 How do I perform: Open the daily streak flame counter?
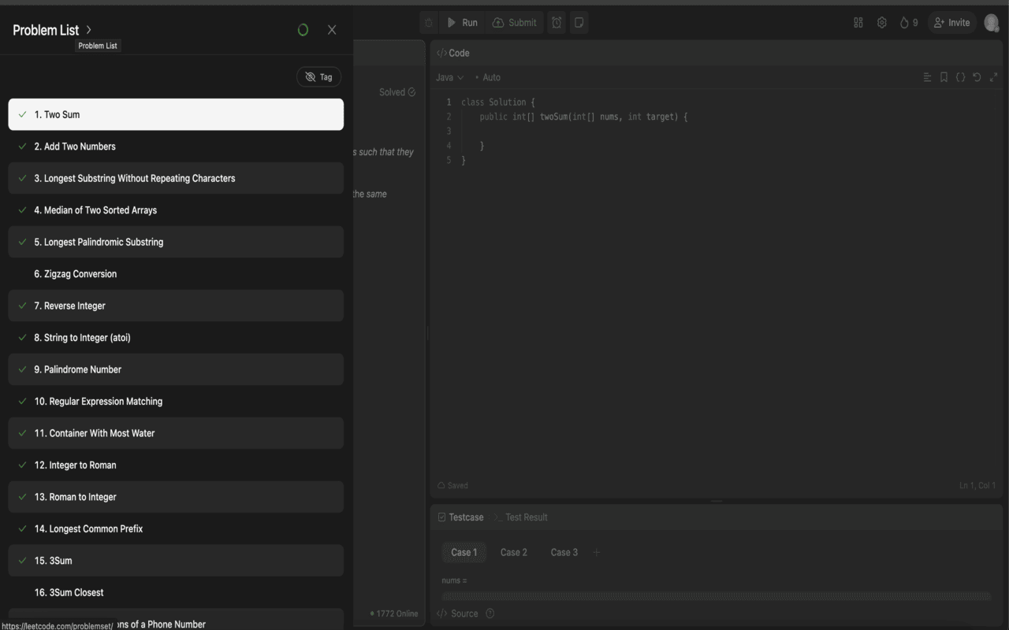(905, 23)
